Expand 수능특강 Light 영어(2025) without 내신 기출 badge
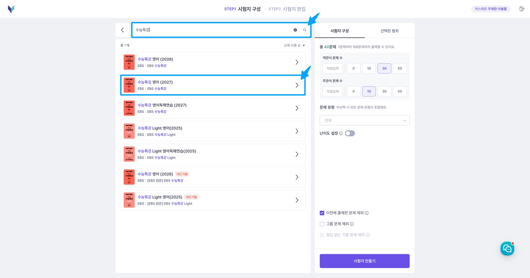The image size is (530, 278). pyautogui.click(x=297, y=131)
